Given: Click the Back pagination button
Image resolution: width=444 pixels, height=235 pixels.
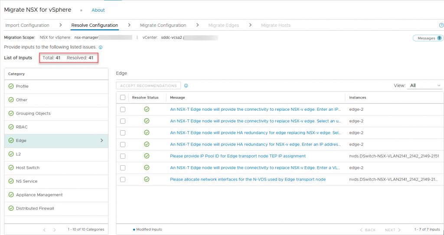Looking at the screenshot, I should tap(368, 230).
